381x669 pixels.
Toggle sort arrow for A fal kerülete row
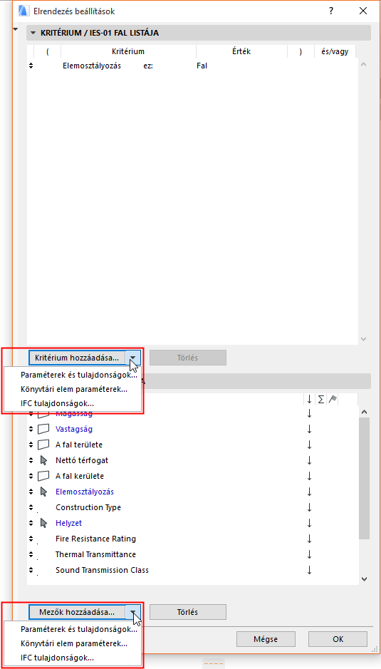pos(309,476)
